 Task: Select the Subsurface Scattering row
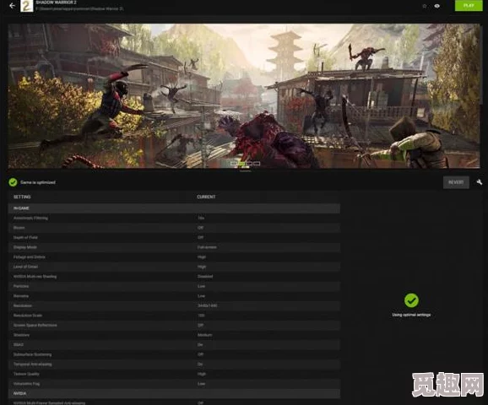pos(174,354)
